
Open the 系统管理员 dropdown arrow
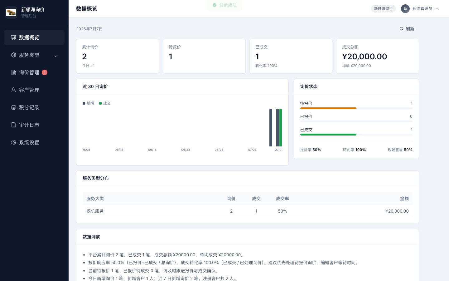[x=437, y=9]
